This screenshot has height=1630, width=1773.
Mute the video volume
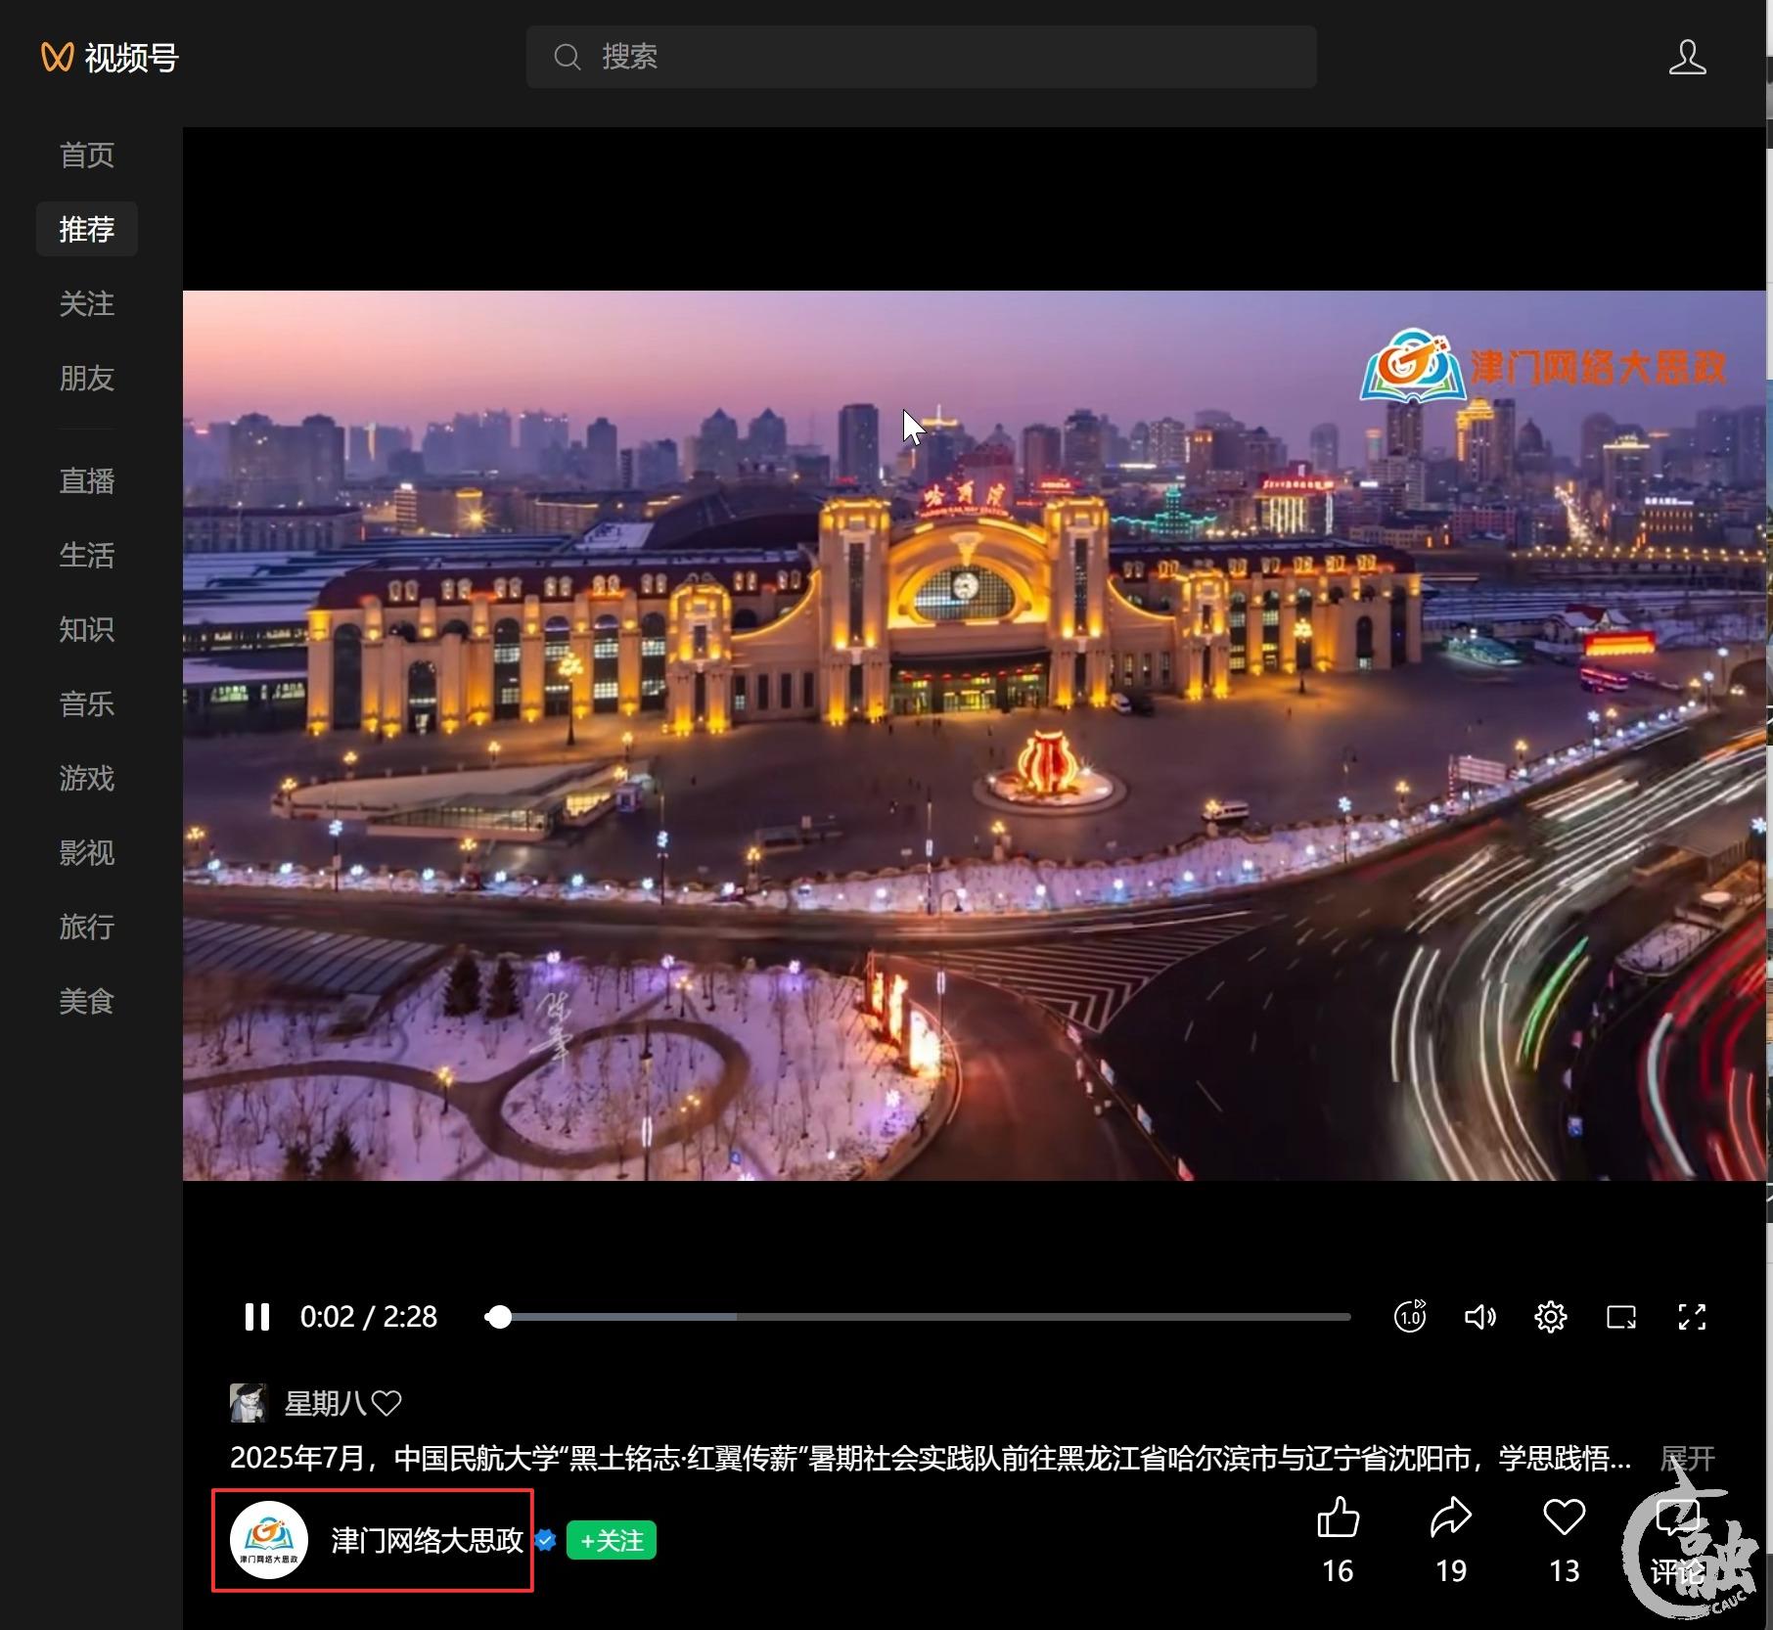tap(1479, 1317)
